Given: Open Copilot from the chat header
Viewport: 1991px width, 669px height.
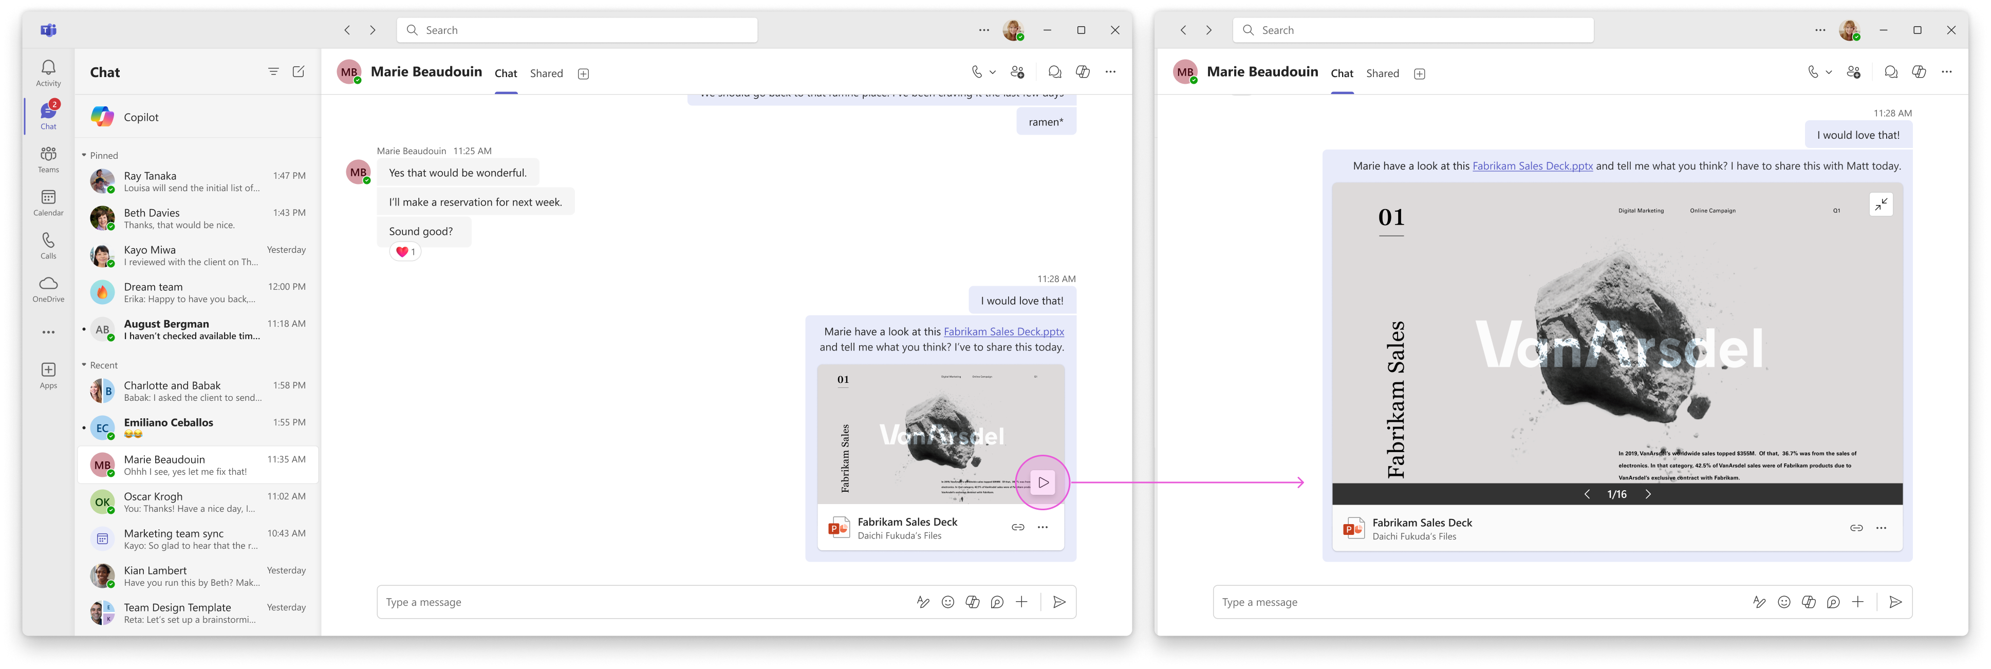Looking at the screenshot, I should (x=1082, y=71).
